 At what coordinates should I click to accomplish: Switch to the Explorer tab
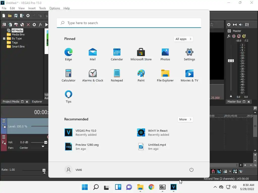click(x=37, y=102)
